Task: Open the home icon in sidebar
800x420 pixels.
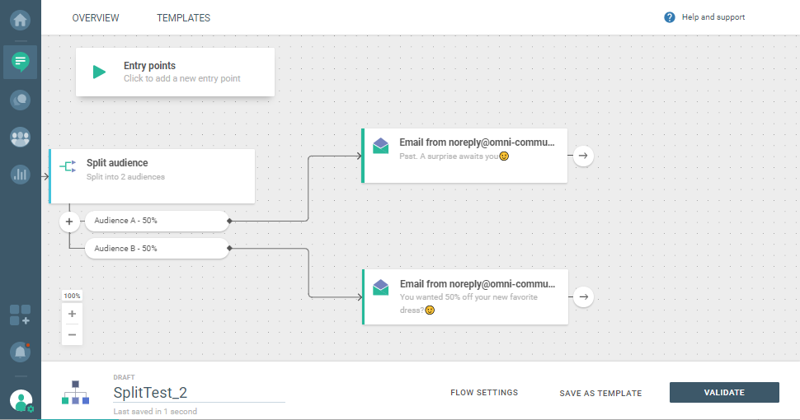Action: tap(20, 19)
